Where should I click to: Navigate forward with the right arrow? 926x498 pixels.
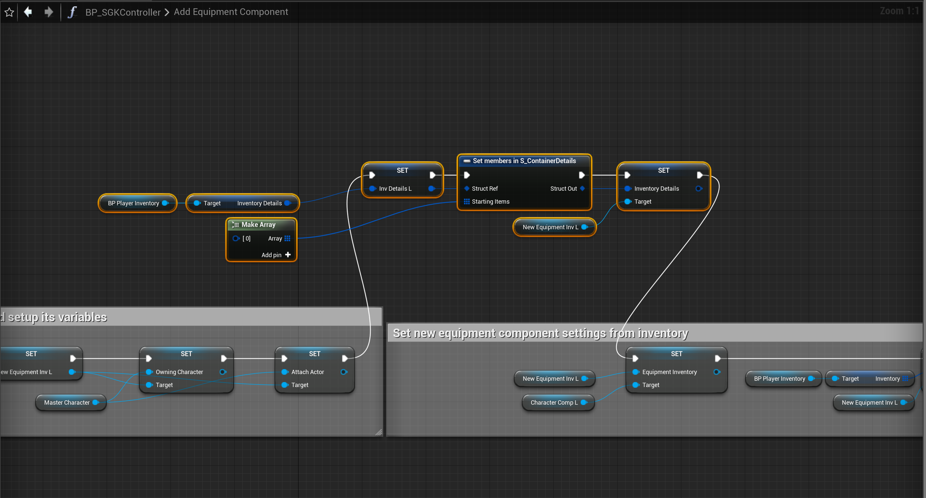(49, 12)
